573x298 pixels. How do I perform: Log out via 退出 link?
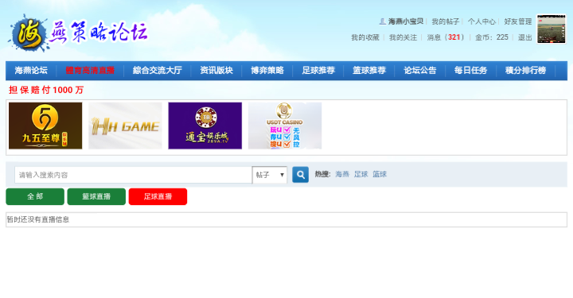(524, 37)
